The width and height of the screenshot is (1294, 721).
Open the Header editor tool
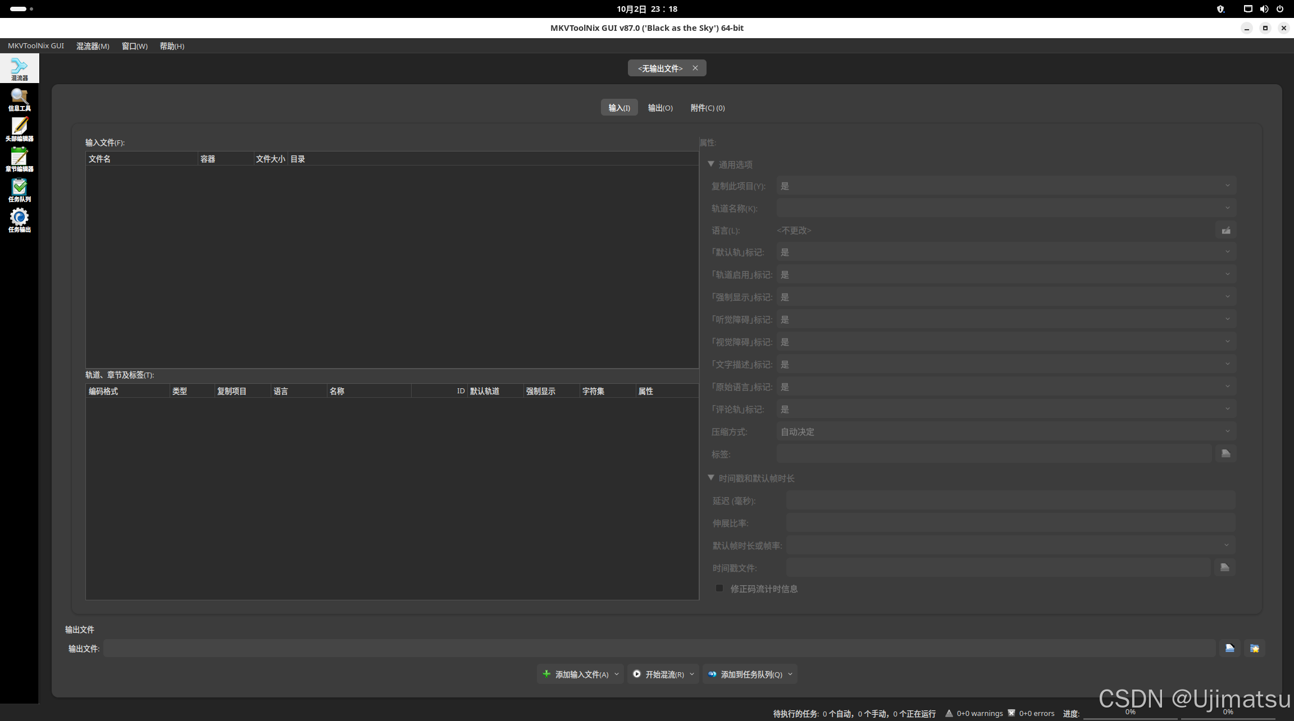pyautogui.click(x=19, y=130)
